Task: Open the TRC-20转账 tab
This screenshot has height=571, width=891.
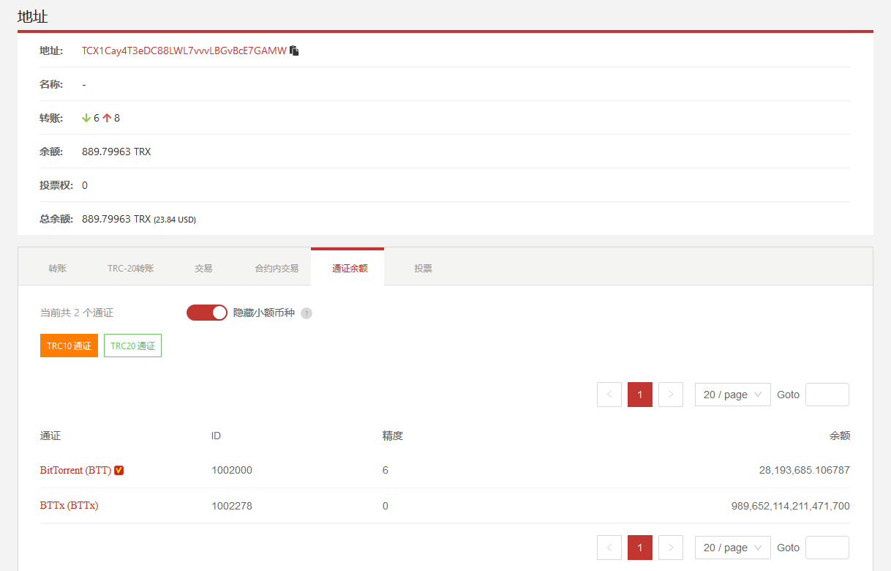Action: pos(130,269)
